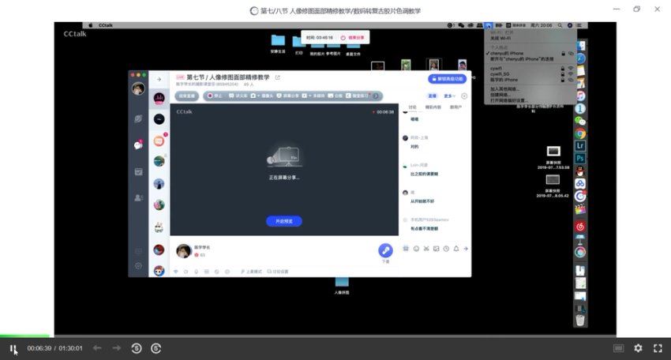This screenshot has width=671, height=360.
Task: Select the first group avatar with pink LIVE badge
Action: 159,99
